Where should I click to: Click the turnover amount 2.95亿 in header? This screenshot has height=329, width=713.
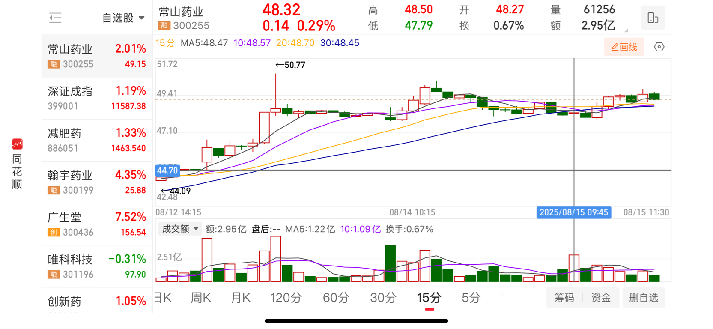pyautogui.click(x=598, y=26)
